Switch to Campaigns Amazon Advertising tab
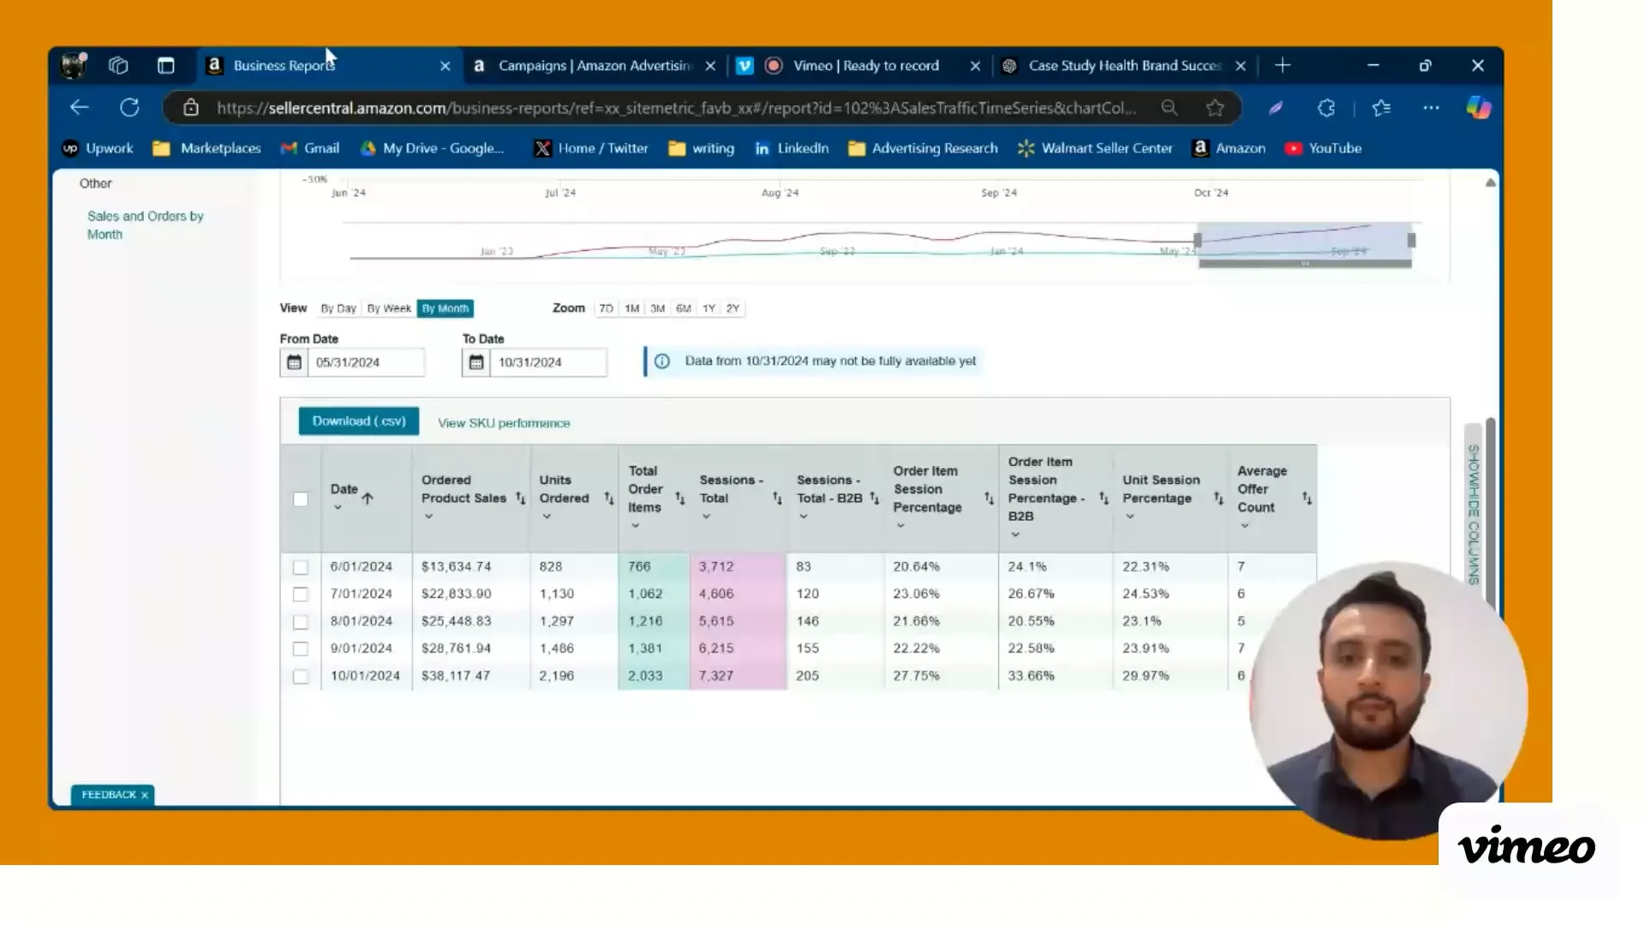The width and height of the screenshot is (1645, 925). (x=594, y=66)
